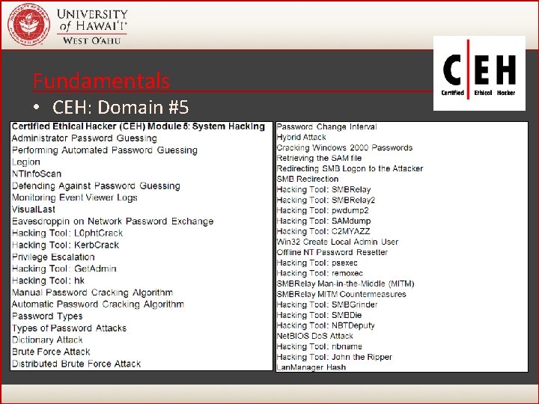The height and width of the screenshot is (404, 539).
Task: Select the 'Dictionary Attack' line
Action: (x=47, y=340)
